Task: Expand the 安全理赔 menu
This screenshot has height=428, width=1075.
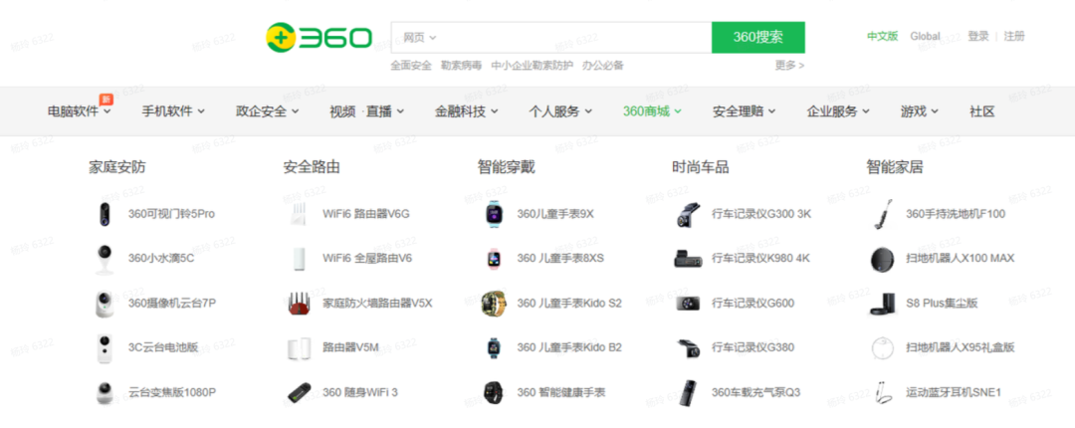Action: 744,111
